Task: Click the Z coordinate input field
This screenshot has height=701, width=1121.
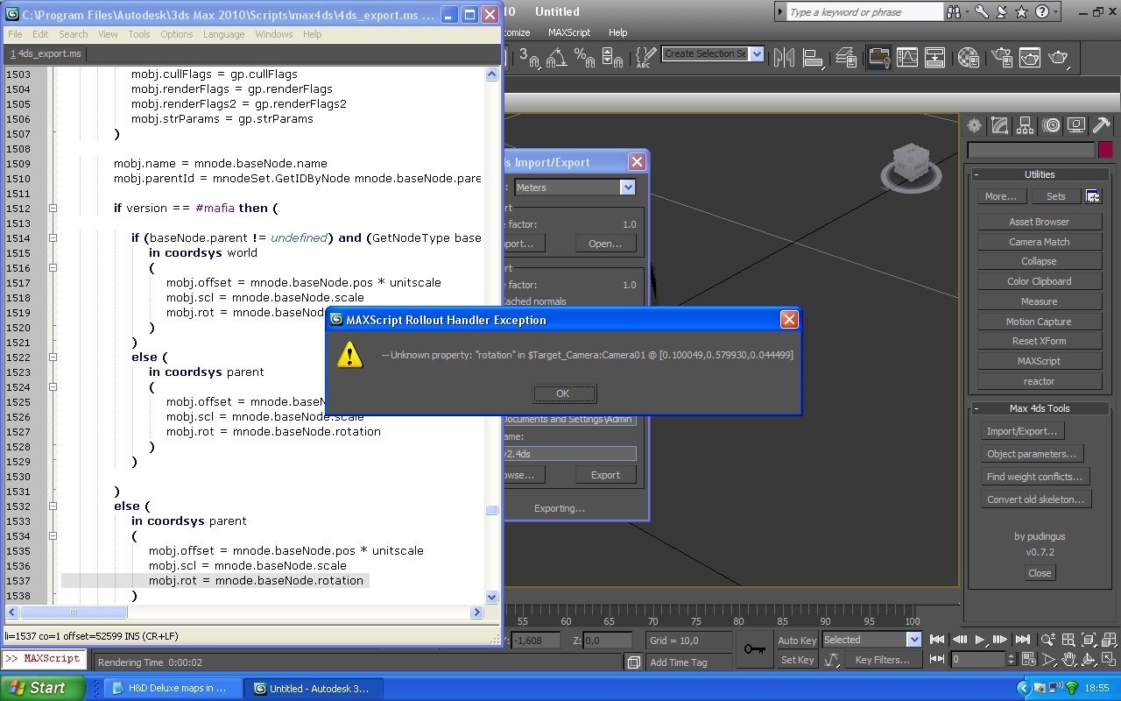Action: 607,641
